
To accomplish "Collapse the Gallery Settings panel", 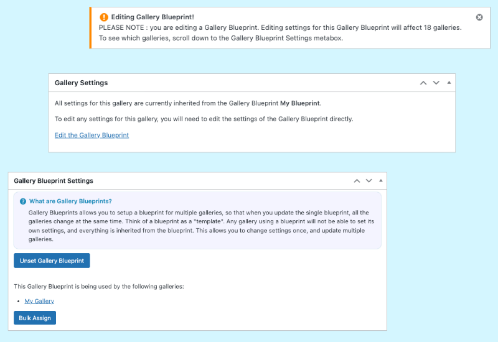I will pyautogui.click(x=449, y=83).
